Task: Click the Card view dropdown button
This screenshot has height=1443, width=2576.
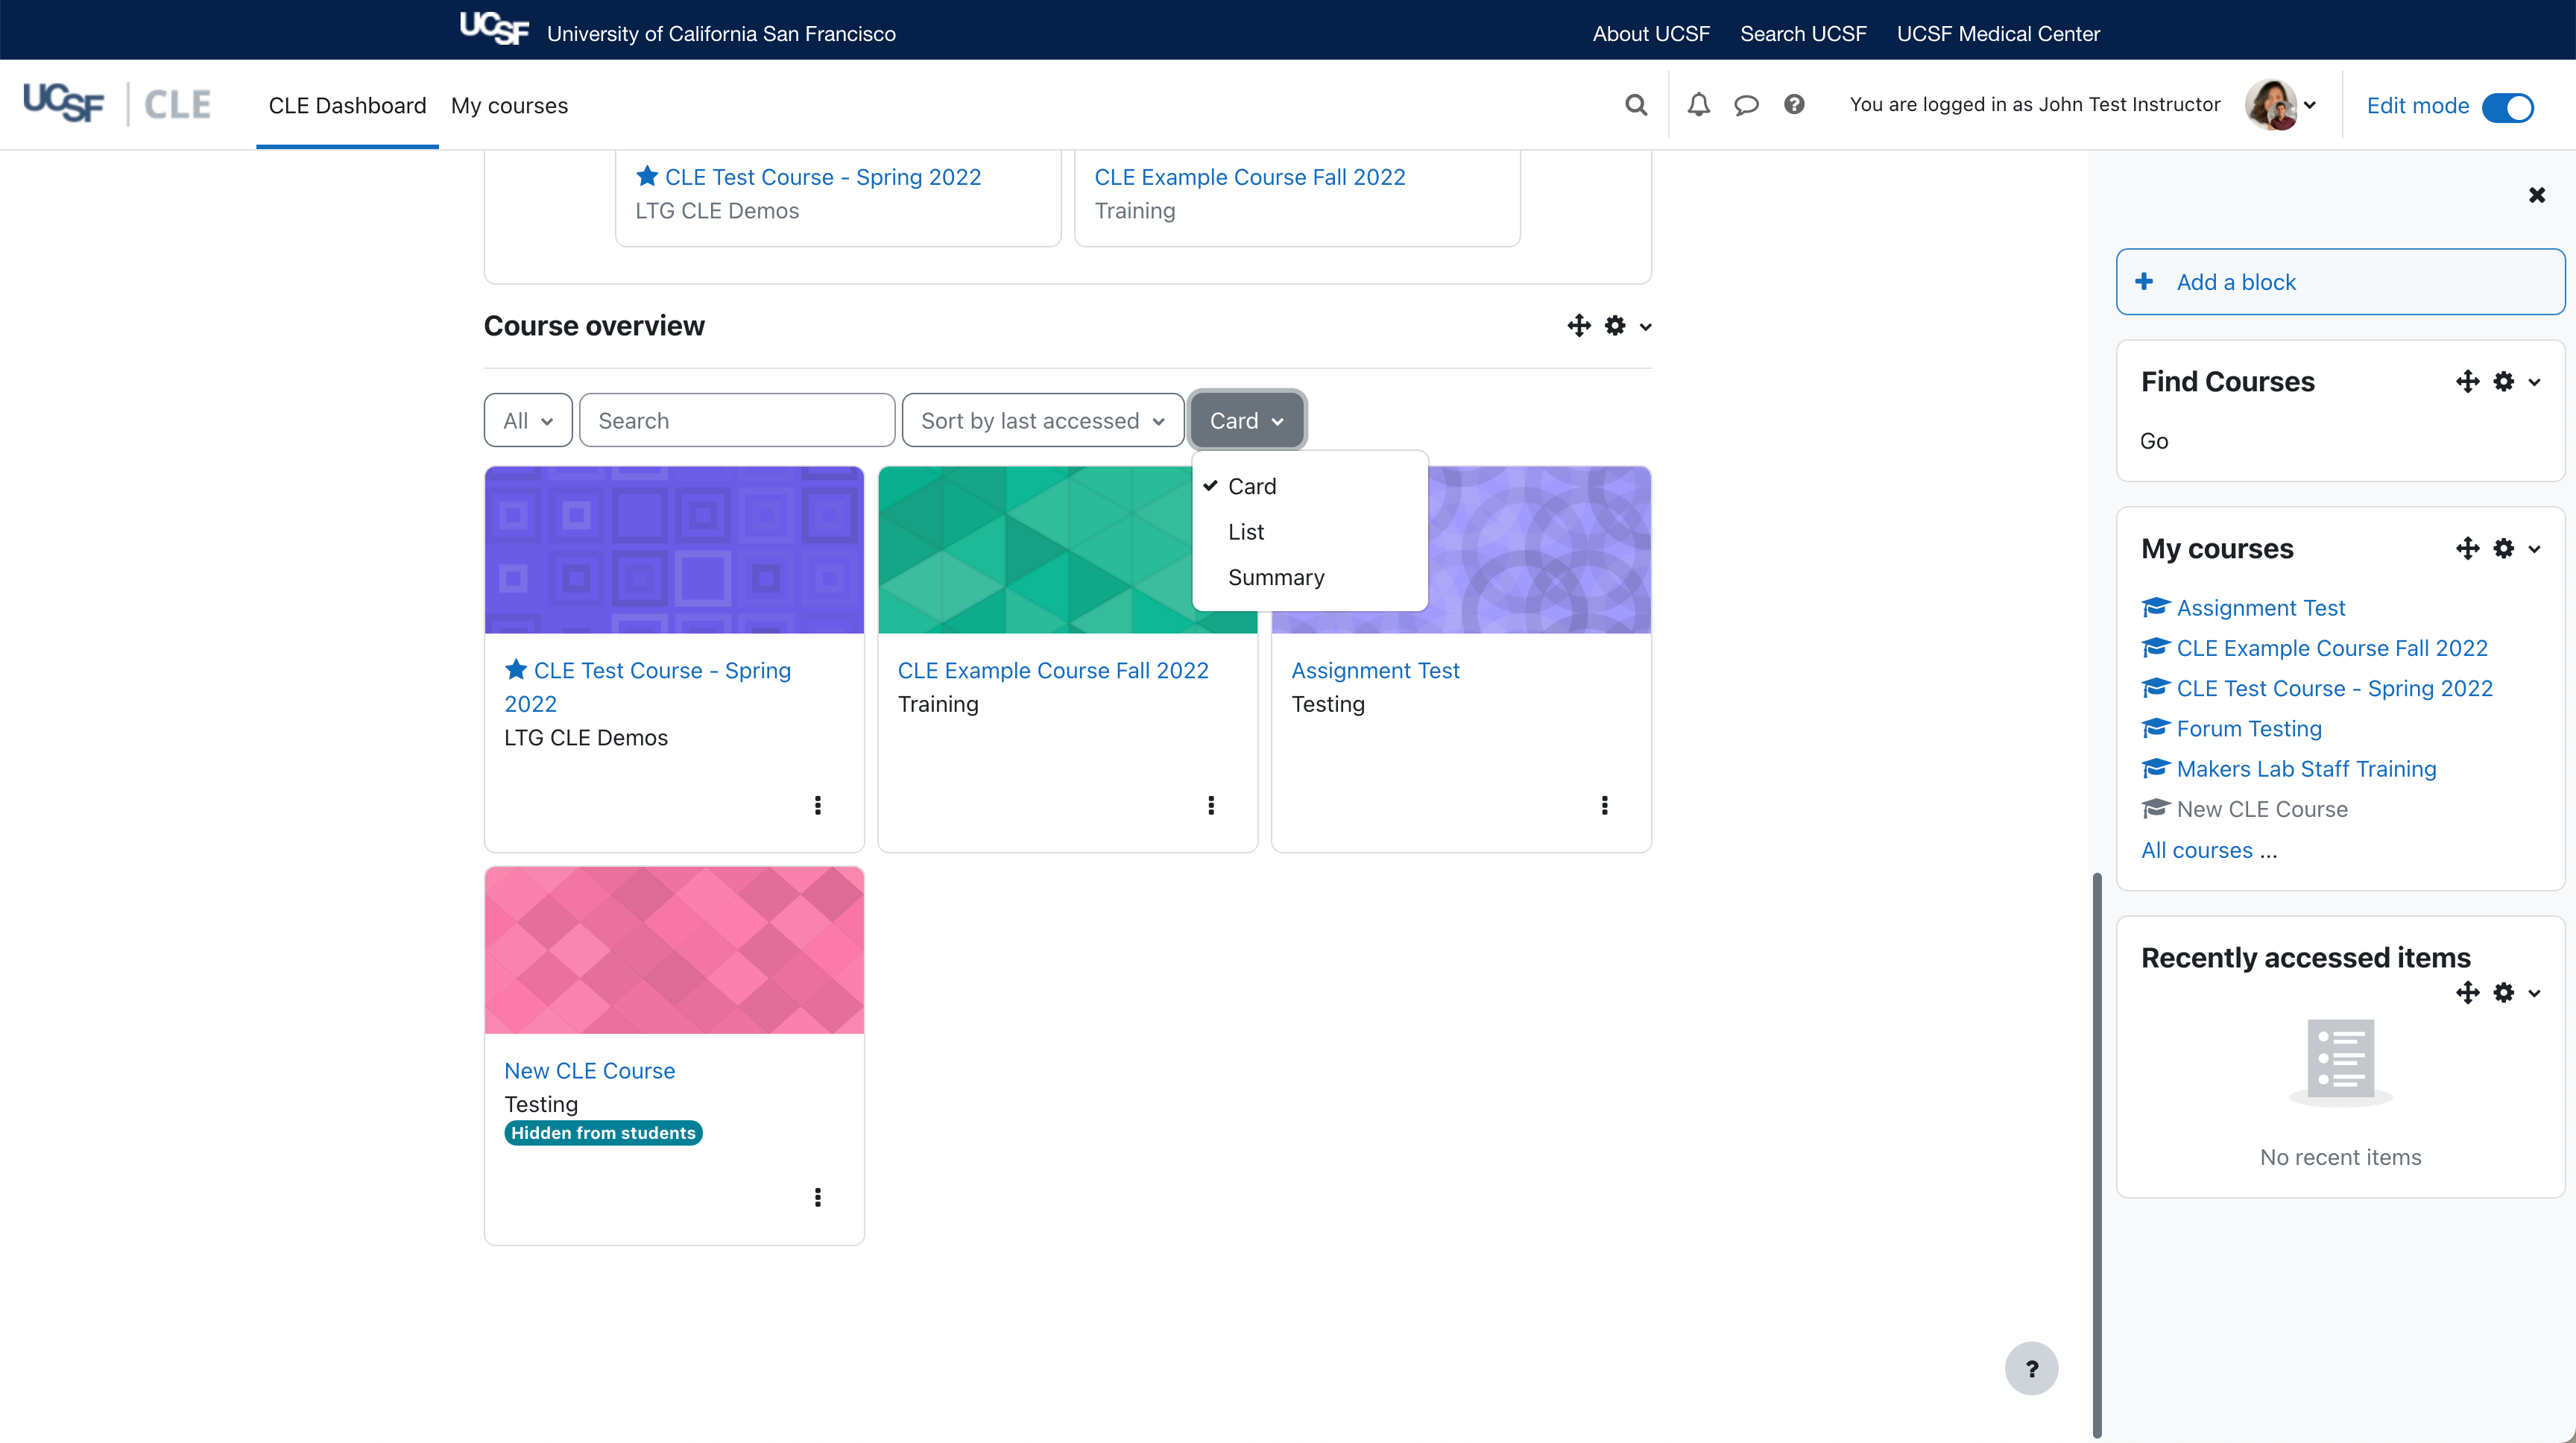Action: pyautogui.click(x=1247, y=421)
